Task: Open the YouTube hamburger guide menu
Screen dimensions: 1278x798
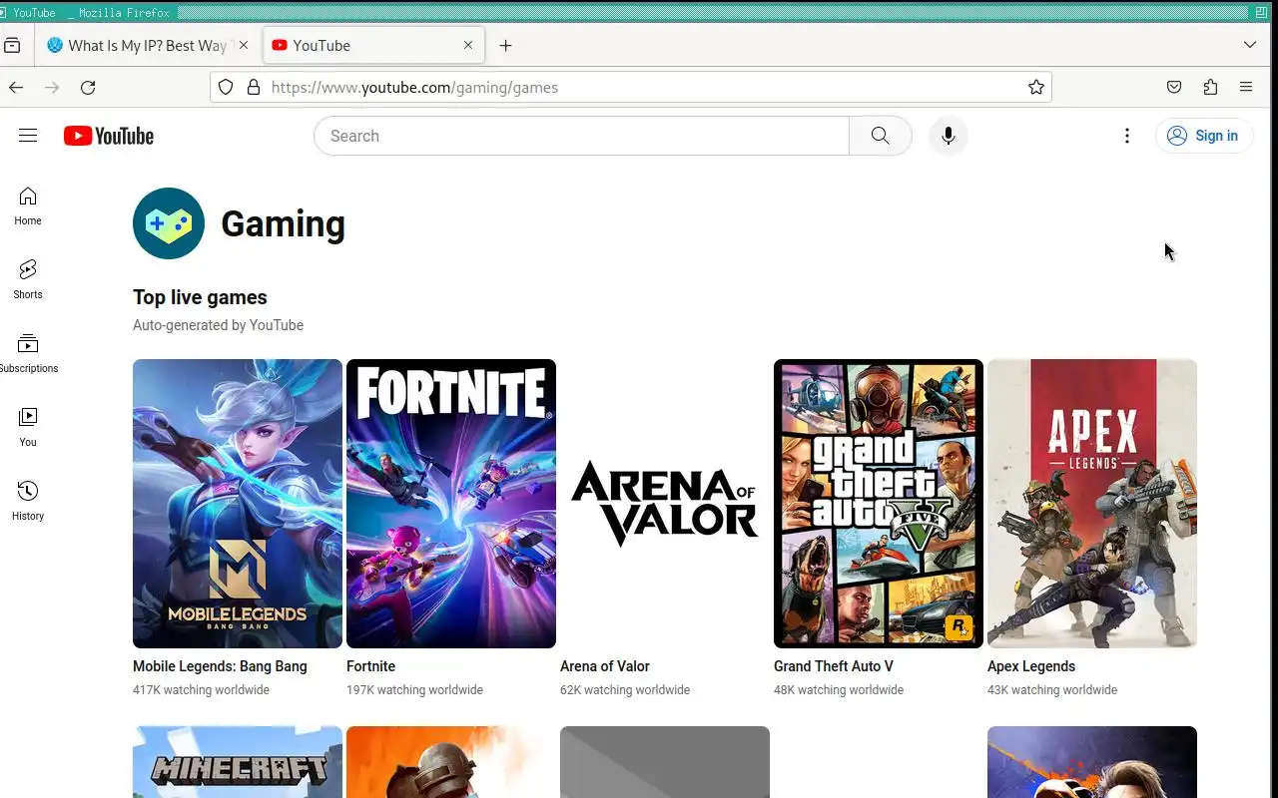Action: [28, 136]
